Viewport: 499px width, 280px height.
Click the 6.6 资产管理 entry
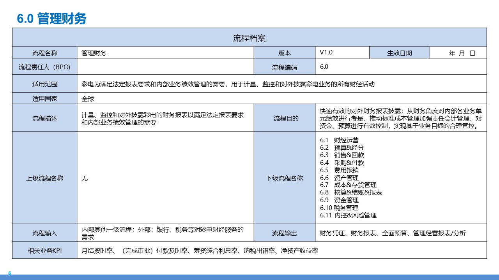click(339, 178)
